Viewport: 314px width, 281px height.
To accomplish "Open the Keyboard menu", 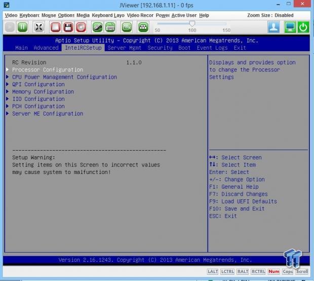I will [29, 15].
